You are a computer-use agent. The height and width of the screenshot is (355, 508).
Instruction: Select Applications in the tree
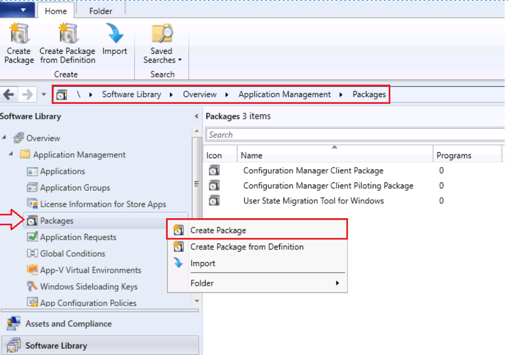[62, 171]
